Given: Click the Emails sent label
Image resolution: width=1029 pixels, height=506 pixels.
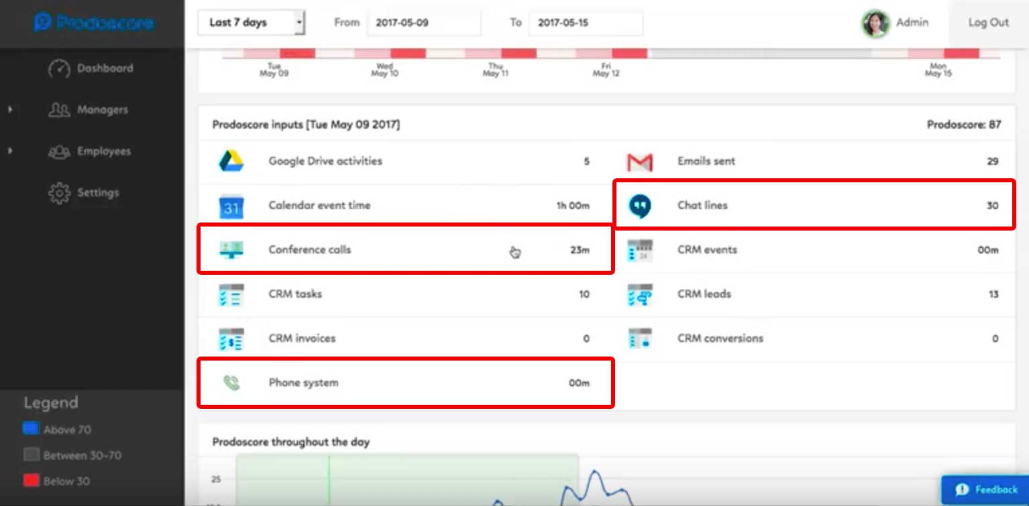Looking at the screenshot, I should (x=706, y=162).
